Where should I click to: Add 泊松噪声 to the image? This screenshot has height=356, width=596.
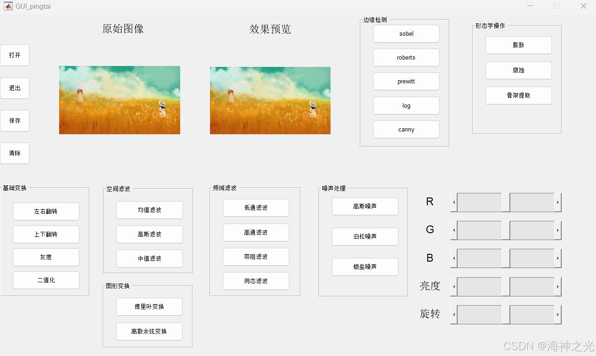[x=365, y=236]
